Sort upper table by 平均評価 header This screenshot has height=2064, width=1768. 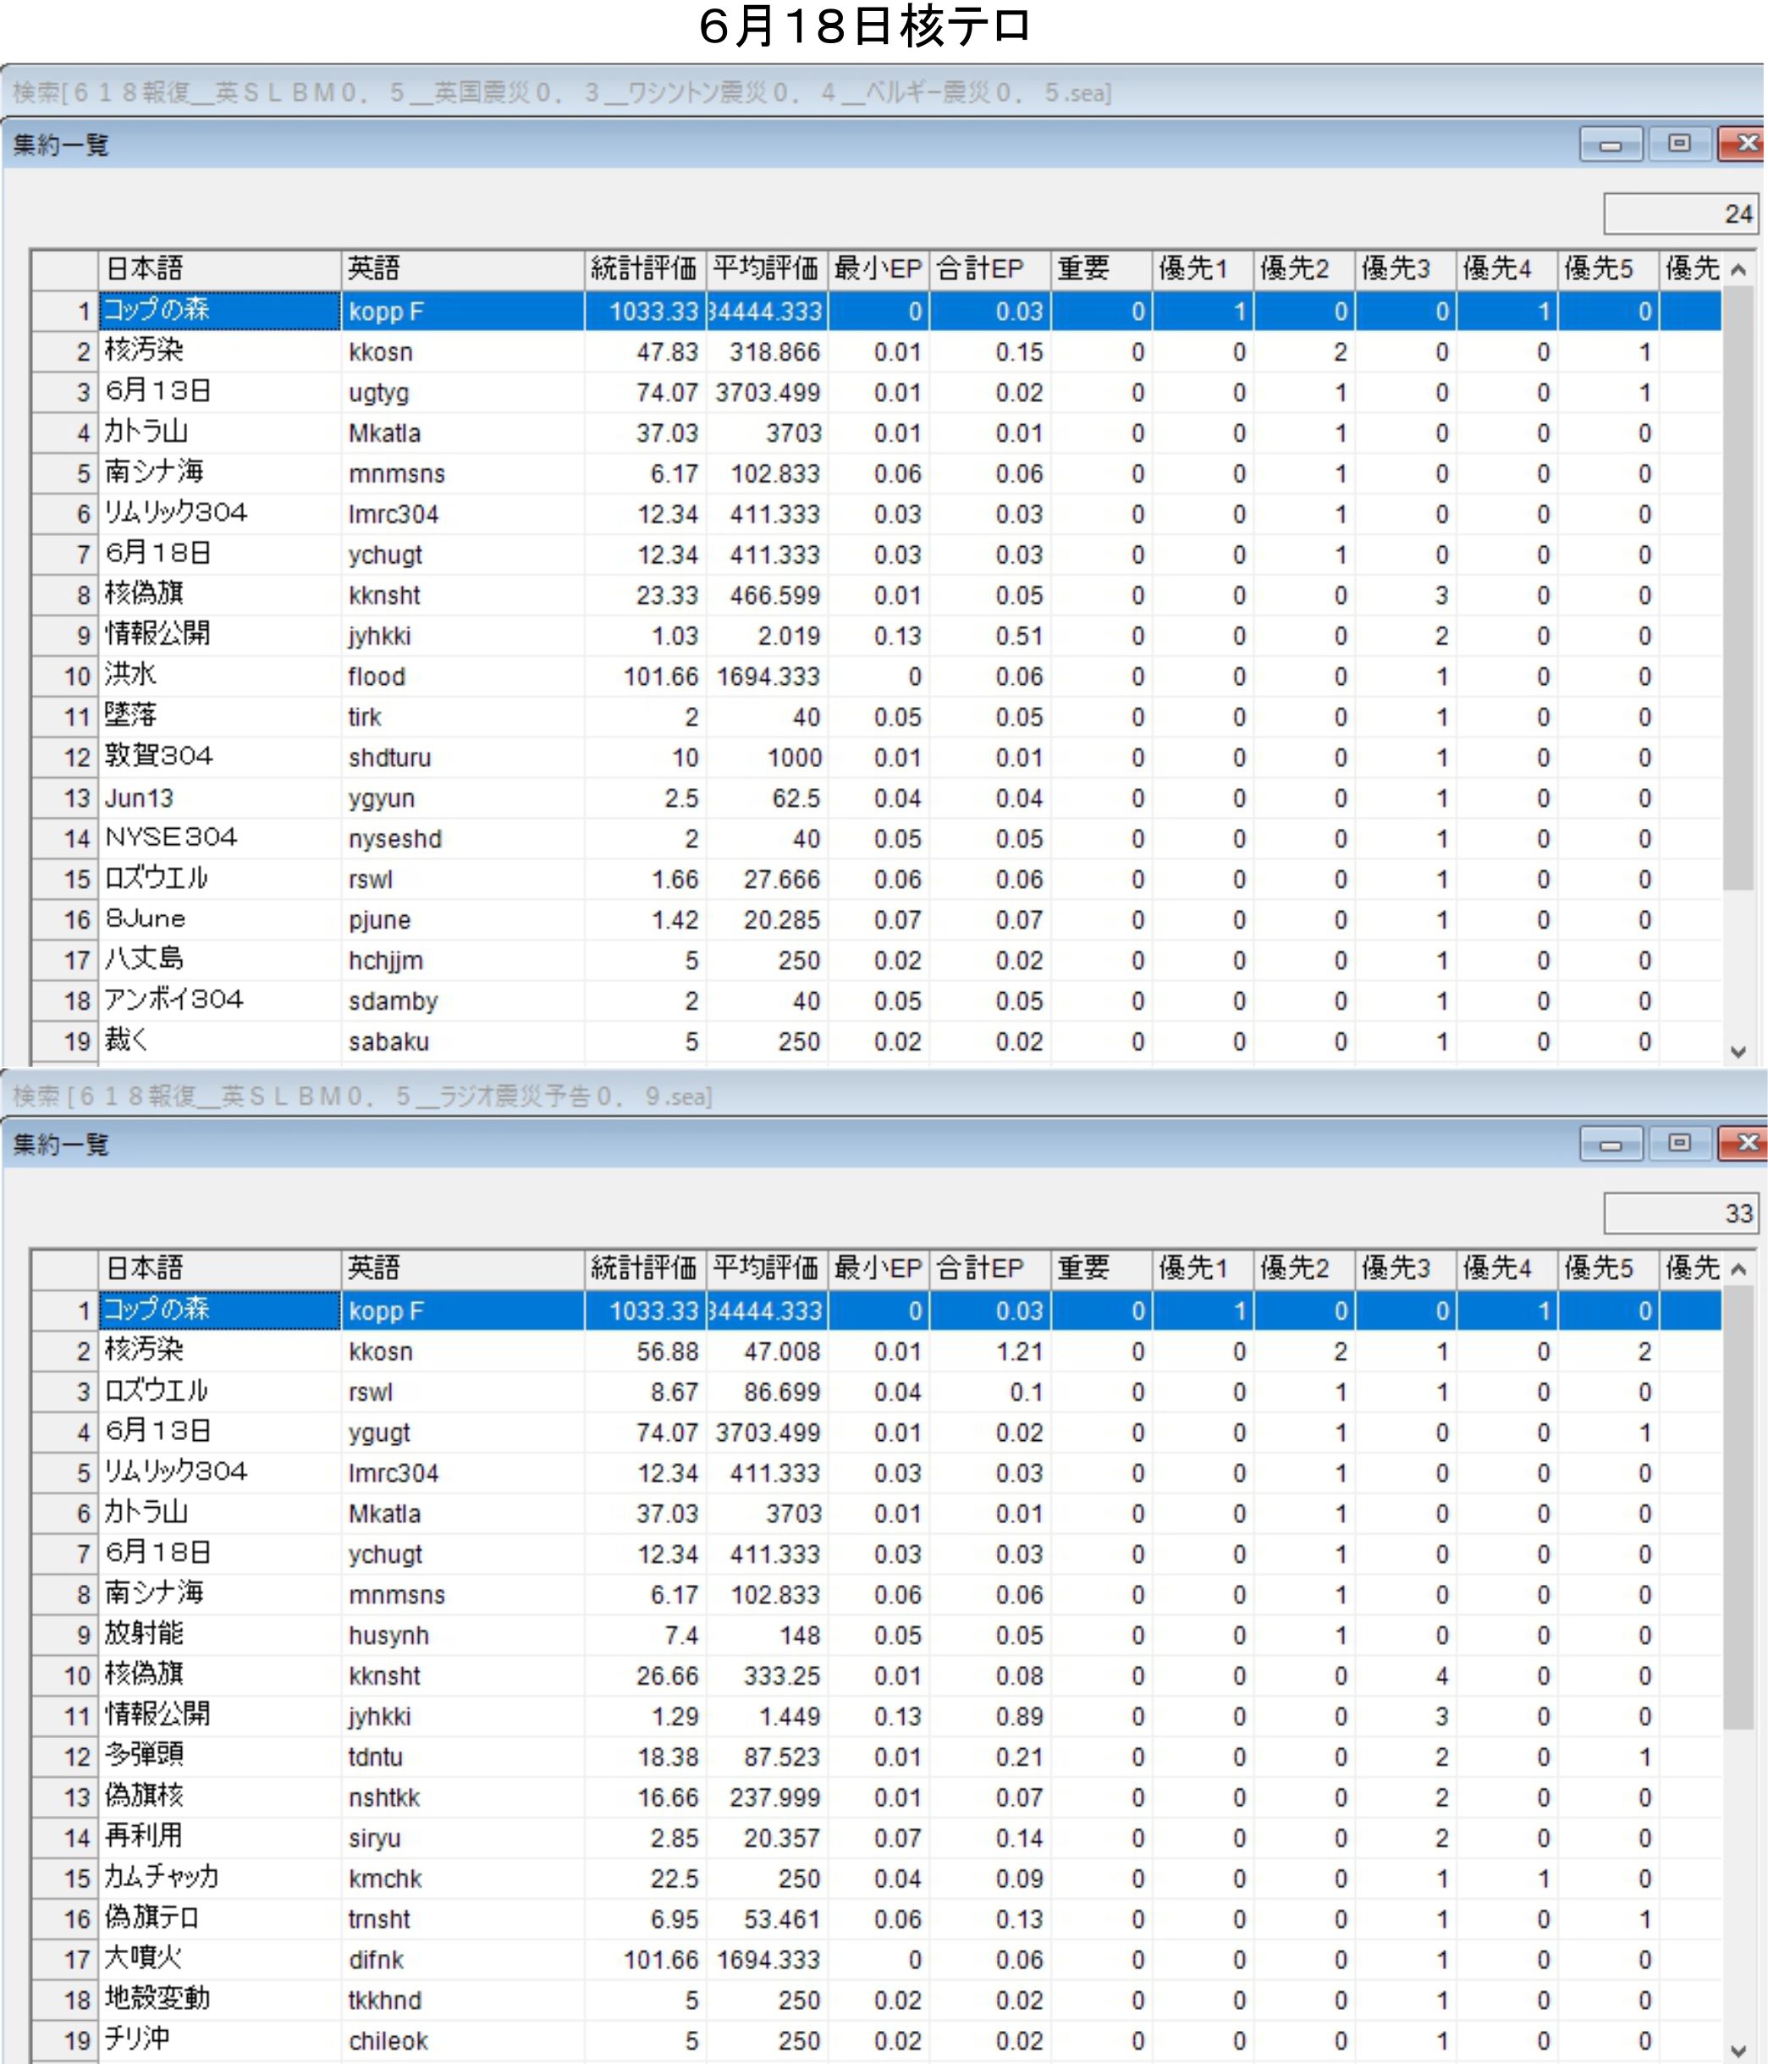767,269
